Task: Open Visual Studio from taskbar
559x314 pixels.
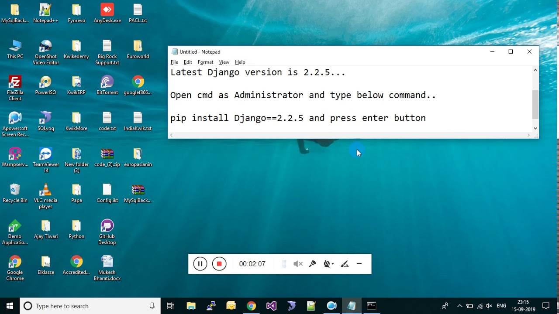Action: tap(271, 306)
